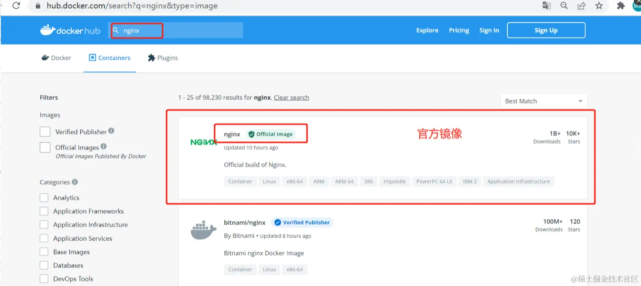641x286 pixels.
Task: Click Sign In in the header
Action: pos(489,30)
